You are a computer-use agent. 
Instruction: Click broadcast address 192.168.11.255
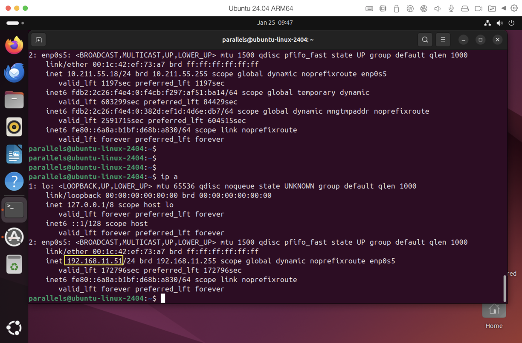(x=186, y=261)
